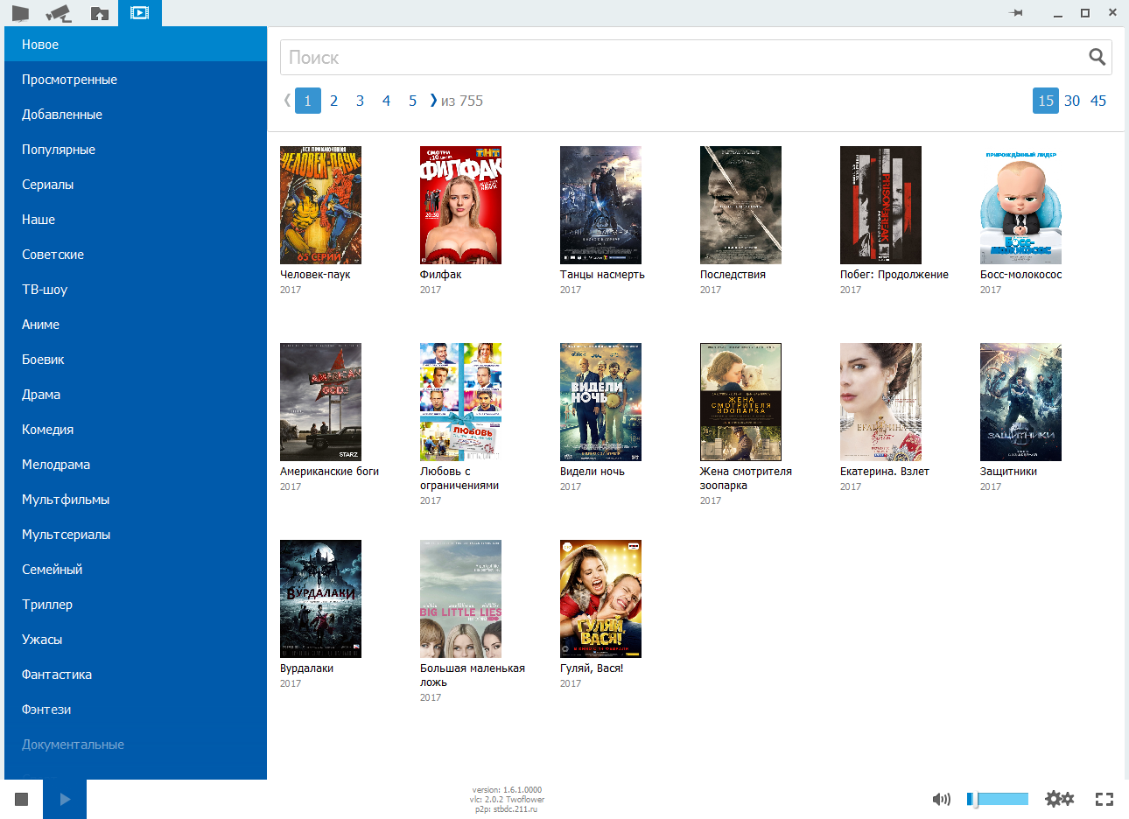The height and width of the screenshot is (819, 1129).
Task: Open the Мелодрама category
Action: pyautogui.click(x=136, y=464)
